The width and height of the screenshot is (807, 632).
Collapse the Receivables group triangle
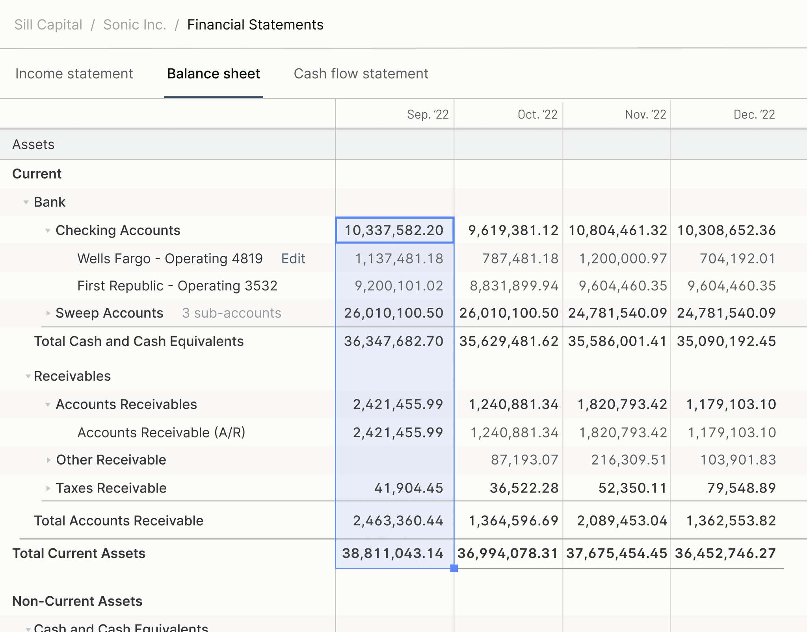pyautogui.click(x=28, y=376)
